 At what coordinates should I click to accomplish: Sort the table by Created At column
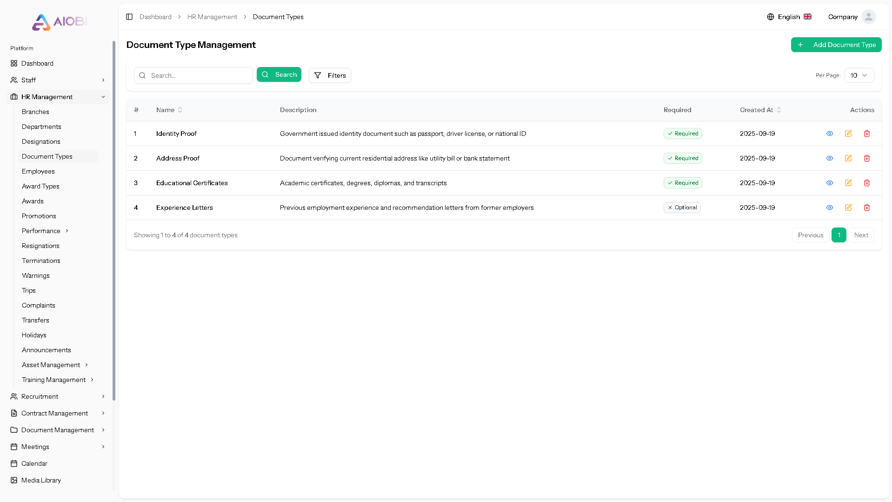point(760,110)
